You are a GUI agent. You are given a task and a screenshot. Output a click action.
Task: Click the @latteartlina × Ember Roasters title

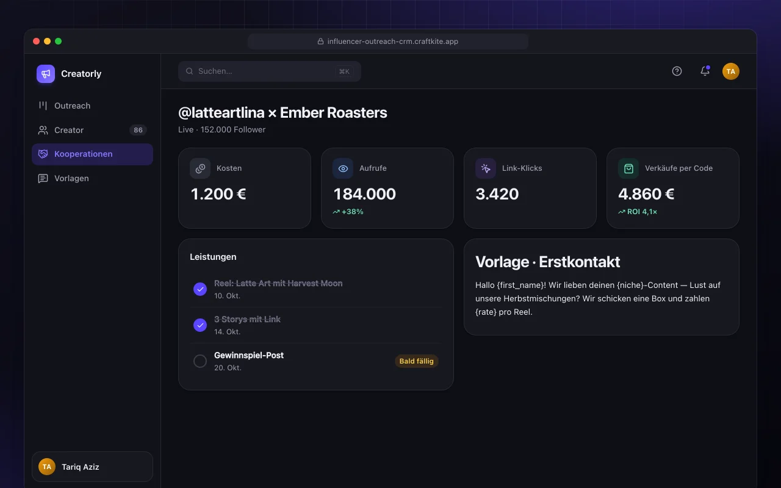[283, 113]
